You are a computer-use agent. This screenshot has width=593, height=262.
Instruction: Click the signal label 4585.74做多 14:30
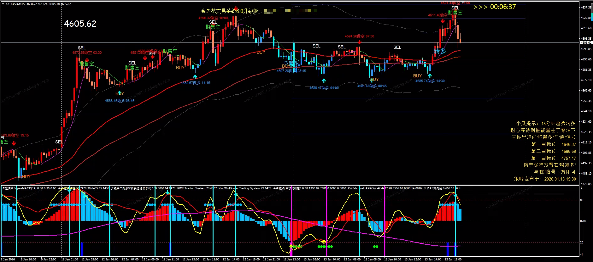point(430,81)
